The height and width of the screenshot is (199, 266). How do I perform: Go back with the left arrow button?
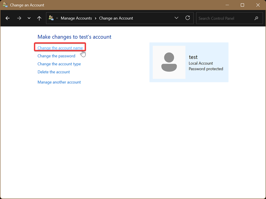point(7,18)
